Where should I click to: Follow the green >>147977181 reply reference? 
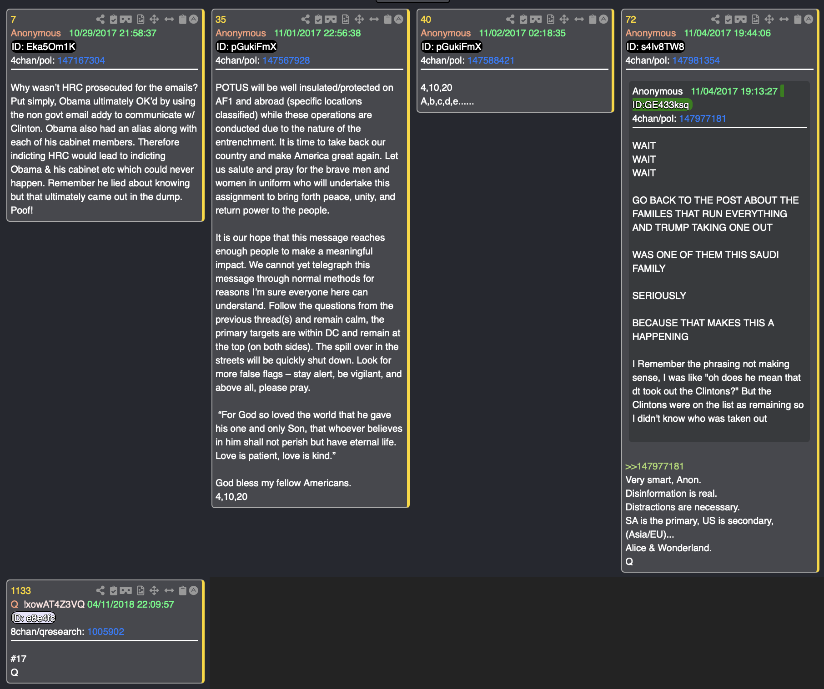click(654, 466)
